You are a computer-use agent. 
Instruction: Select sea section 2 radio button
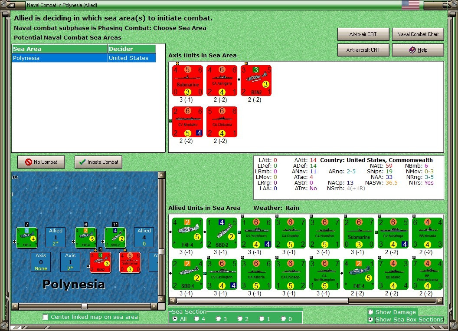click(x=240, y=319)
